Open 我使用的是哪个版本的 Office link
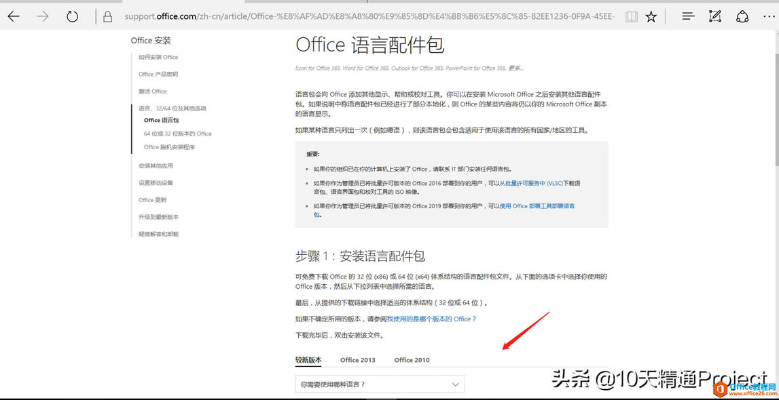The height and width of the screenshot is (400, 779). click(x=431, y=319)
